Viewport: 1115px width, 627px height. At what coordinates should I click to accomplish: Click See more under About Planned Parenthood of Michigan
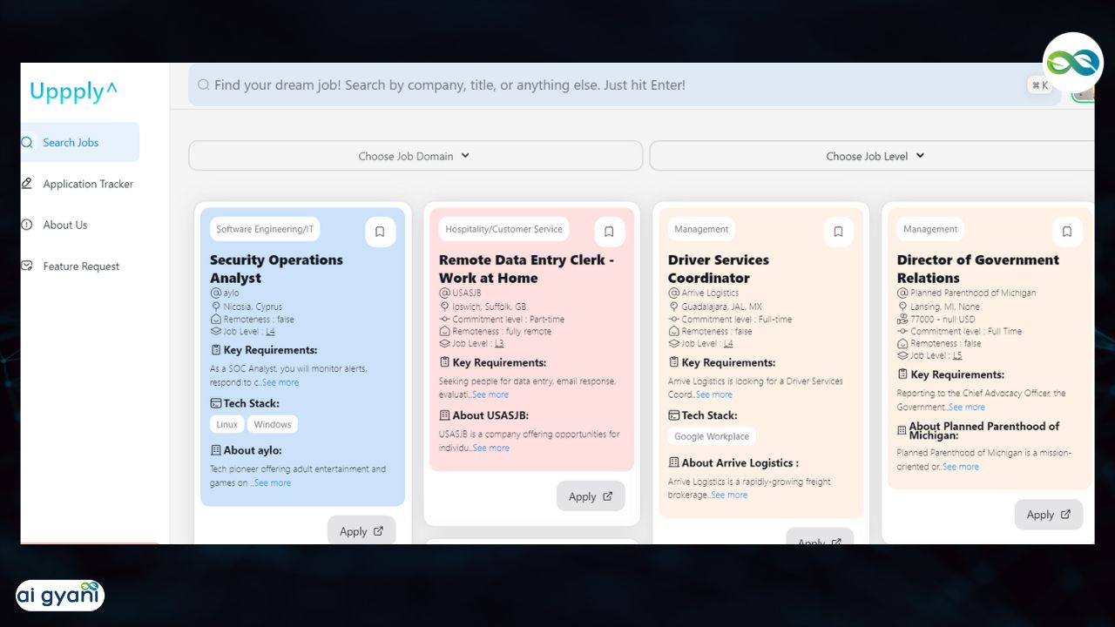click(x=961, y=467)
